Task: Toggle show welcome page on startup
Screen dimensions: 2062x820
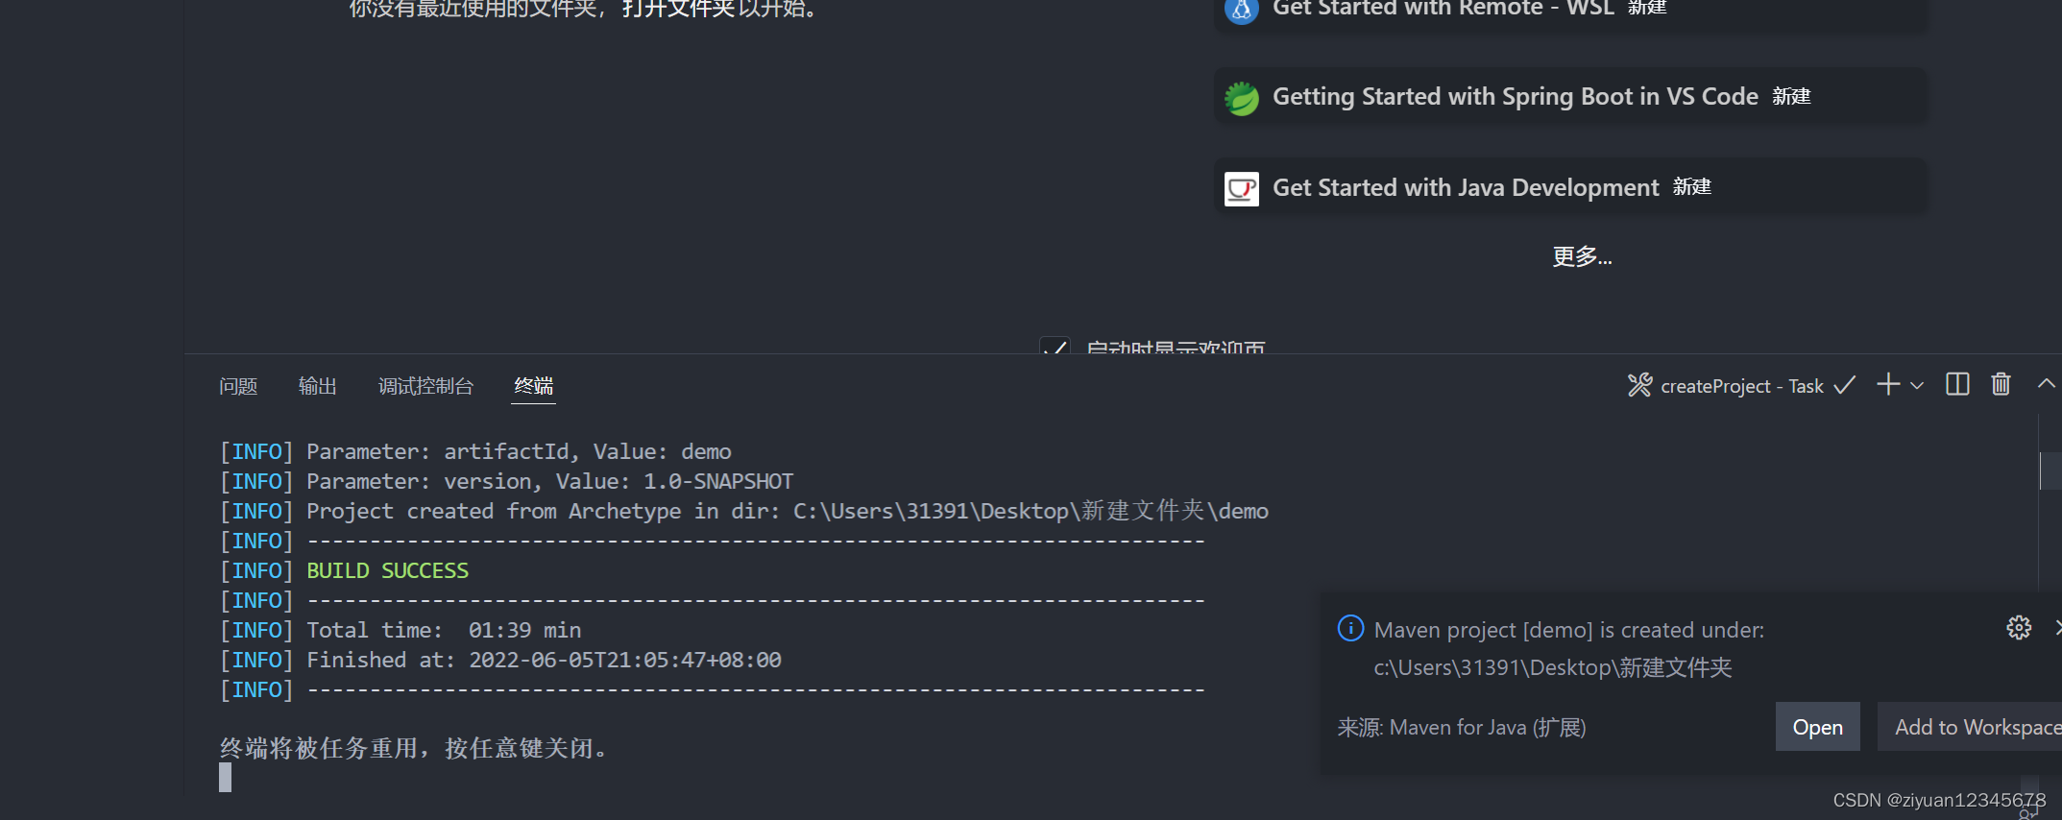Action: pyautogui.click(x=1055, y=347)
